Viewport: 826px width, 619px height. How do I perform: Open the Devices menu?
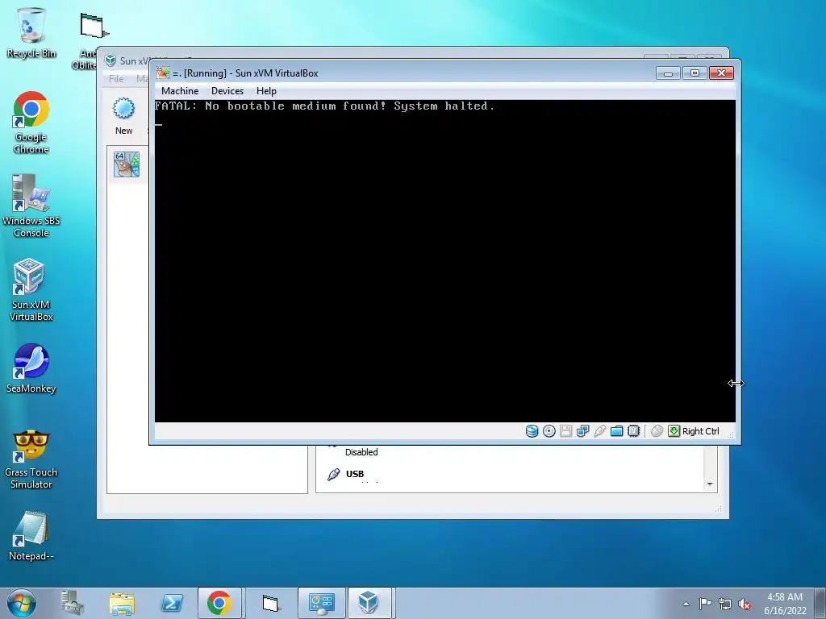point(227,91)
